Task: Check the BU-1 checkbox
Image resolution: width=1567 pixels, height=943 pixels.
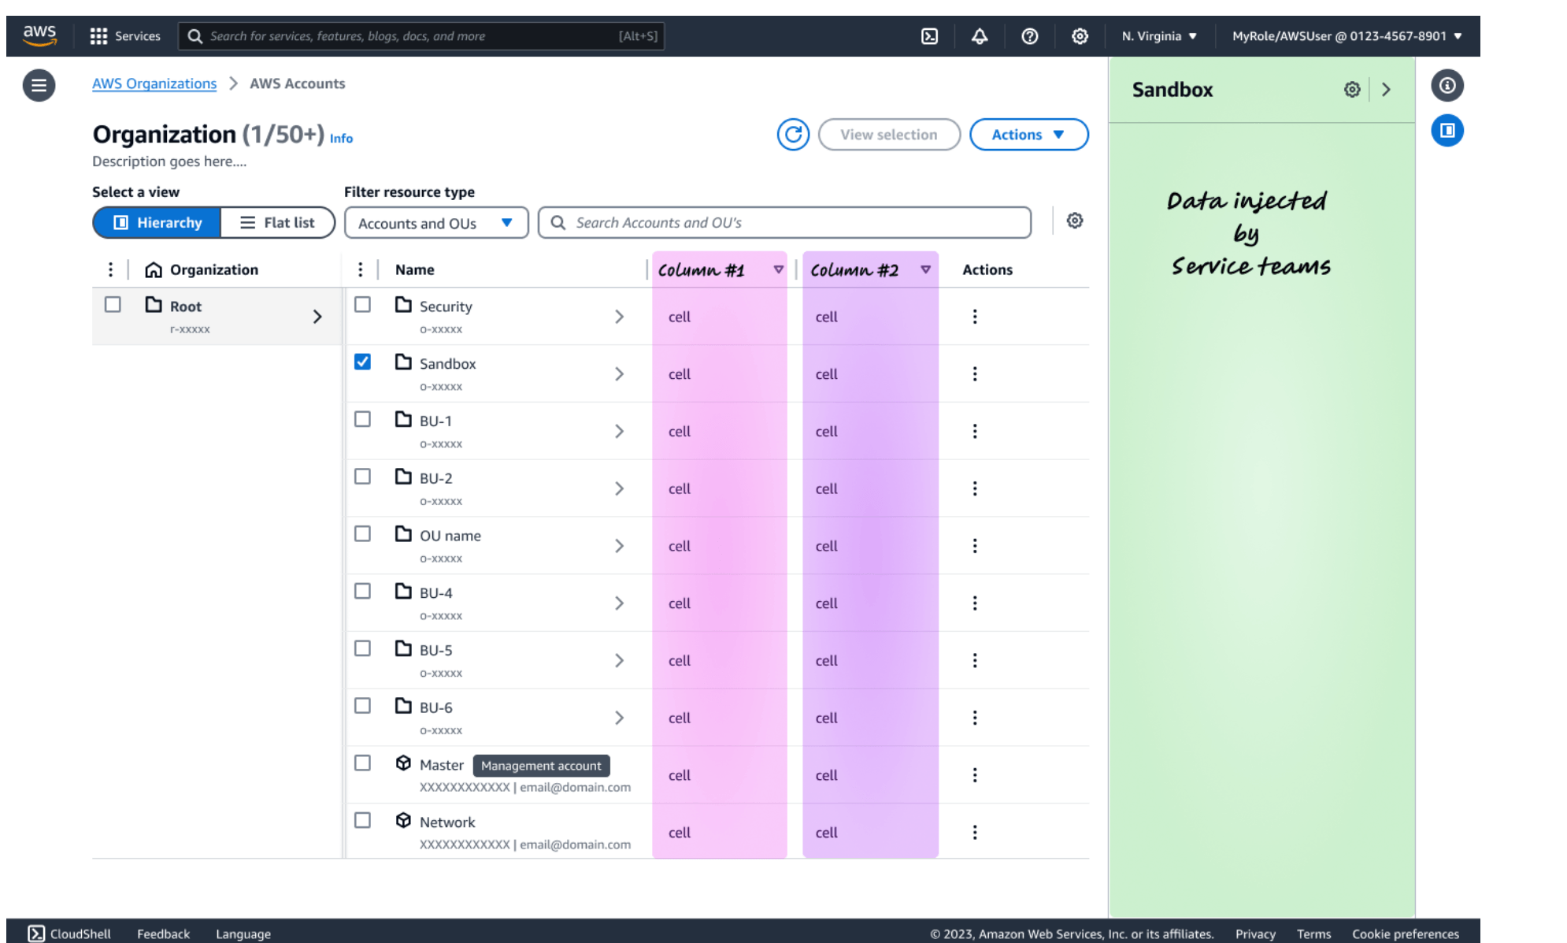Action: [362, 419]
